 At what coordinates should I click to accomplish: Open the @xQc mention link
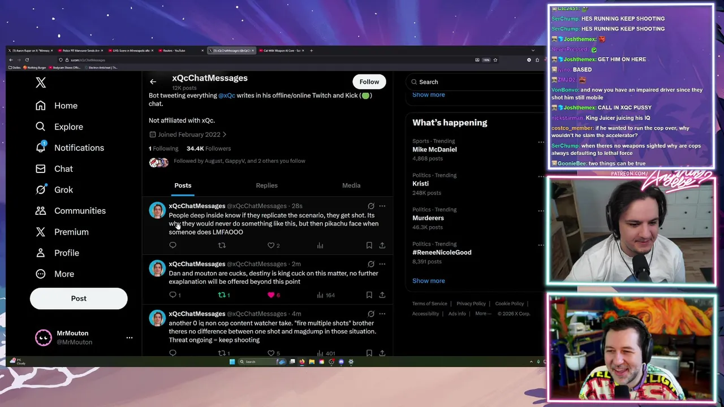226,96
